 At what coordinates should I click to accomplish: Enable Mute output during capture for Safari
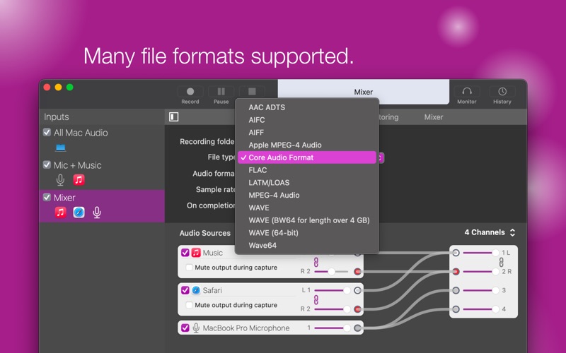pos(189,305)
